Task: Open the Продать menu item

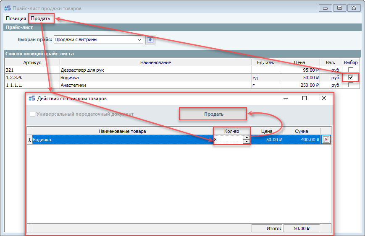Action: [x=40, y=18]
